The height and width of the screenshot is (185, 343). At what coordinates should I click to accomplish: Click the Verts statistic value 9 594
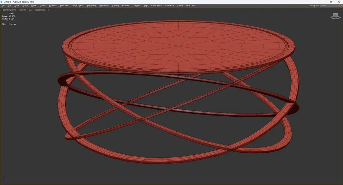click(x=11, y=19)
